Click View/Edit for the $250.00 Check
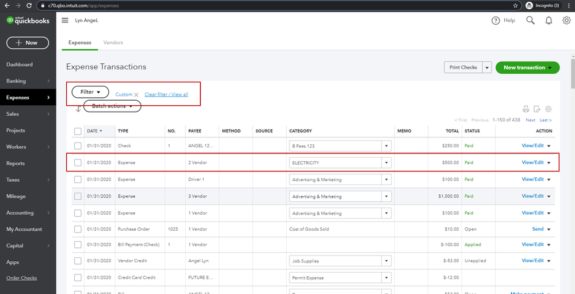 click(x=532, y=146)
